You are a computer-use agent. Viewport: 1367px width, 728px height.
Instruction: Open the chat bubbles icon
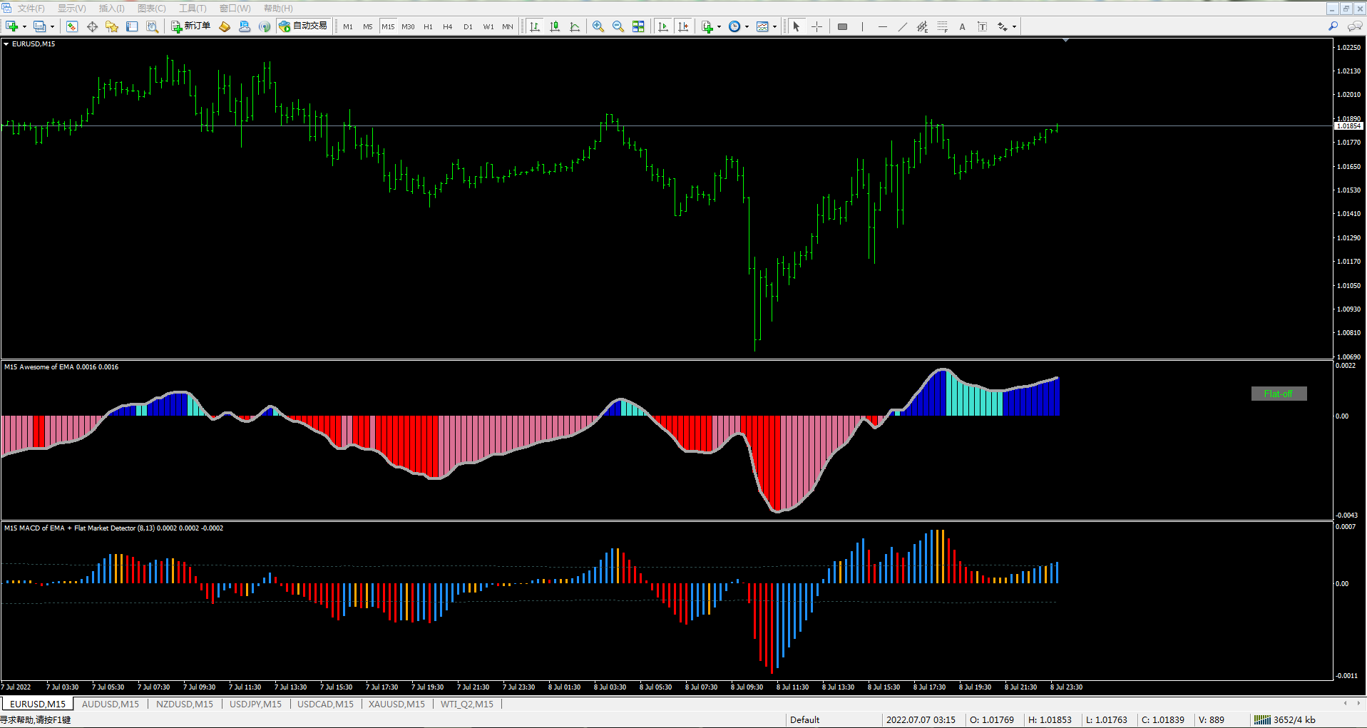(1355, 26)
